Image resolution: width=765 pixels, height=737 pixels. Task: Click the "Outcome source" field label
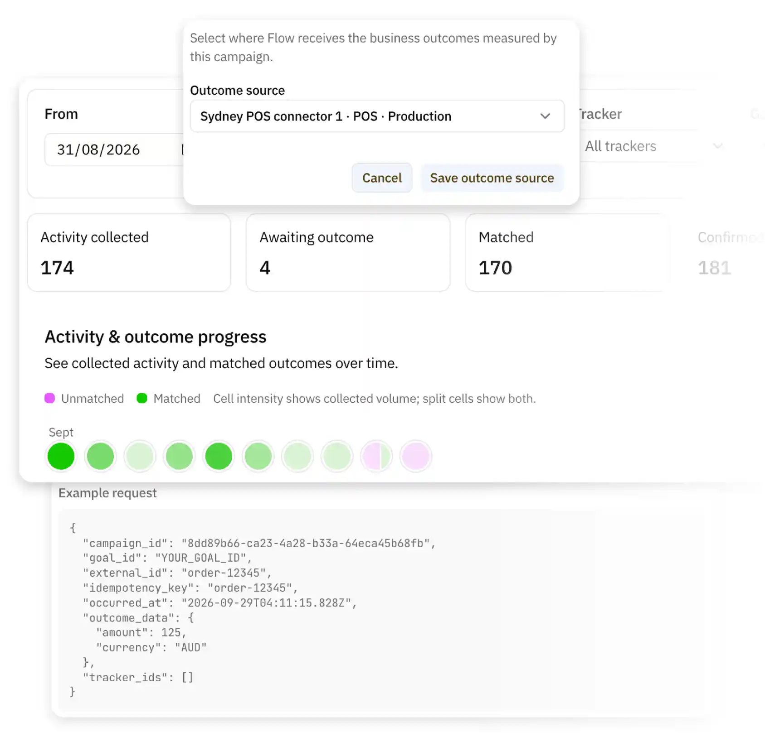(237, 91)
